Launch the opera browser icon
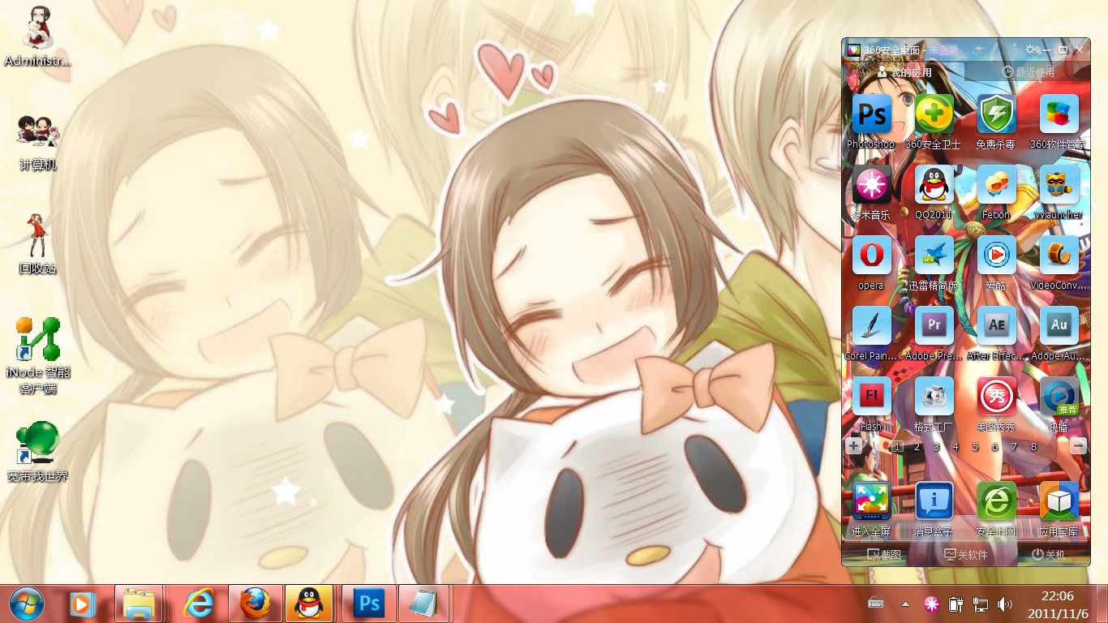This screenshot has height=623, width=1108. point(871,256)
